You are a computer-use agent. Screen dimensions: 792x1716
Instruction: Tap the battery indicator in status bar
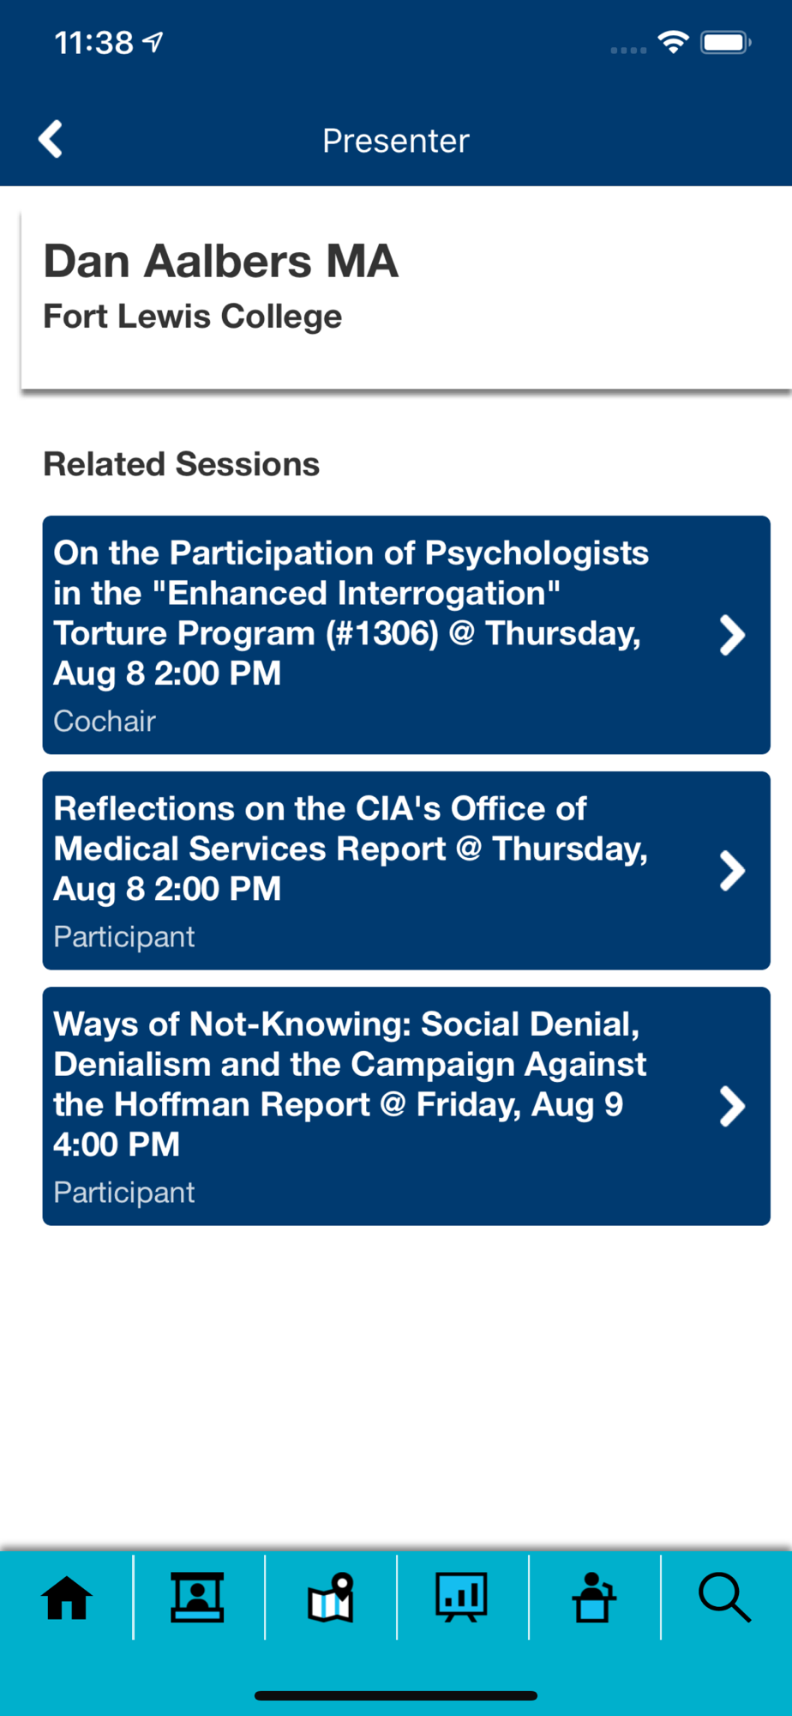(x=725, y=42)
